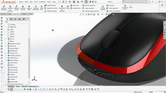Open the FeatureManager design tree tab

pyautogui.click(x=7, y=19)
